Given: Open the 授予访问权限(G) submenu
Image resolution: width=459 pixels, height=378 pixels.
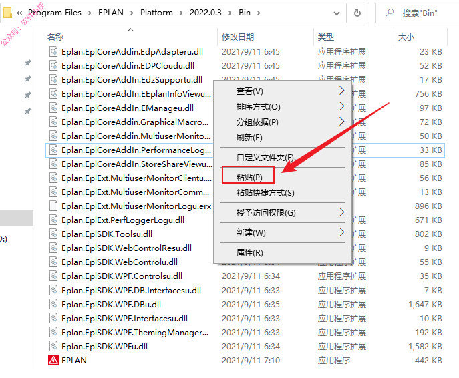Looking at the screenshot, I should (283, 212).
